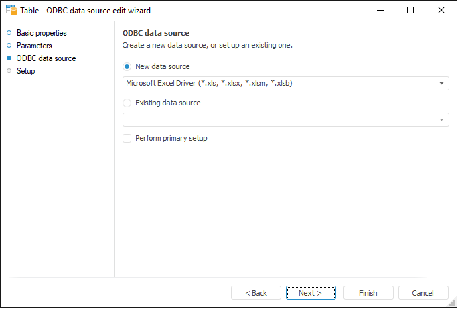Click the Finish button
Screen dimensions: 458x309
(368, 293)
